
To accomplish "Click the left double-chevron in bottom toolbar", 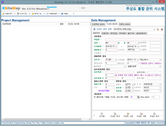I will (x=94, y=115).
